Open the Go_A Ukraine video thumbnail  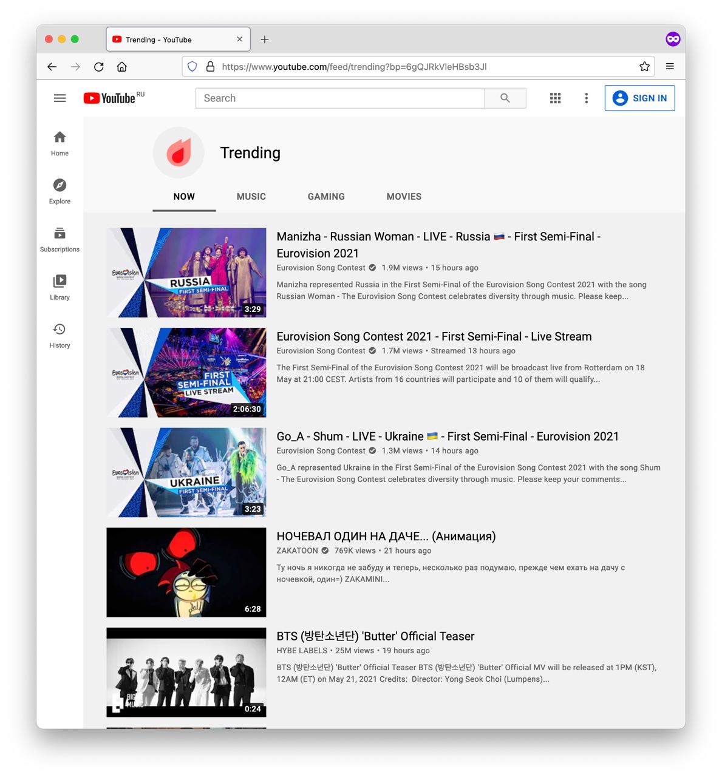coord(186,472)
